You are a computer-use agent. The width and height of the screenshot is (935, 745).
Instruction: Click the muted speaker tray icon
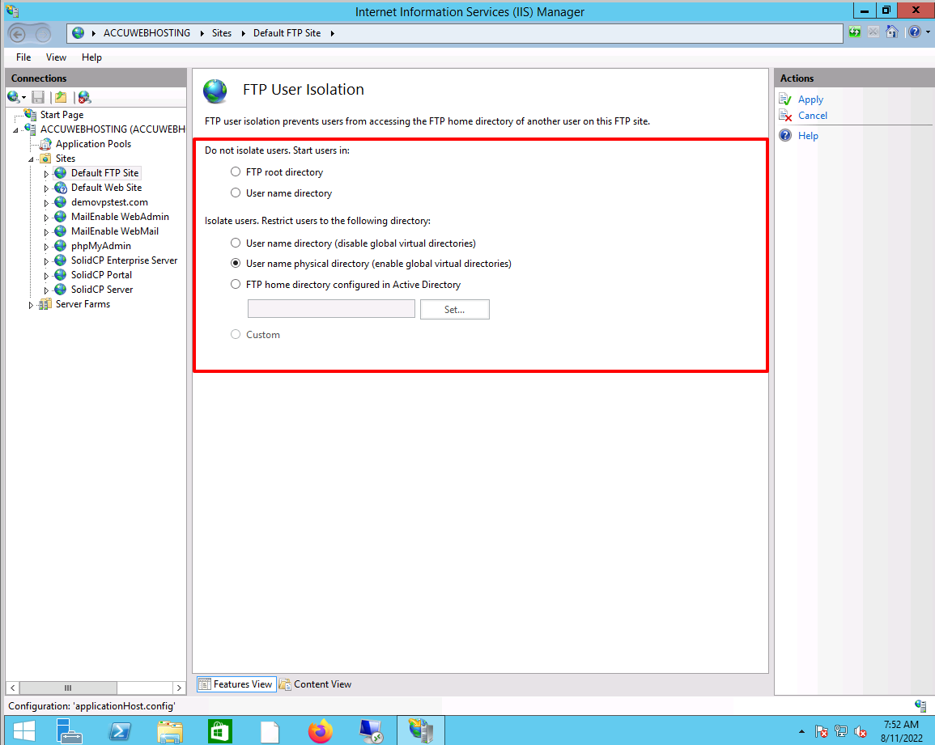tap(860, 731)
